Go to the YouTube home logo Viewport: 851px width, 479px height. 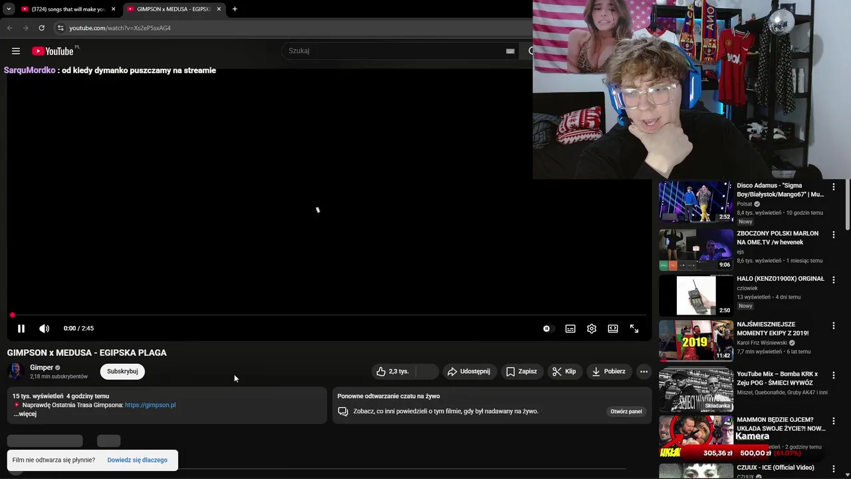53,51
